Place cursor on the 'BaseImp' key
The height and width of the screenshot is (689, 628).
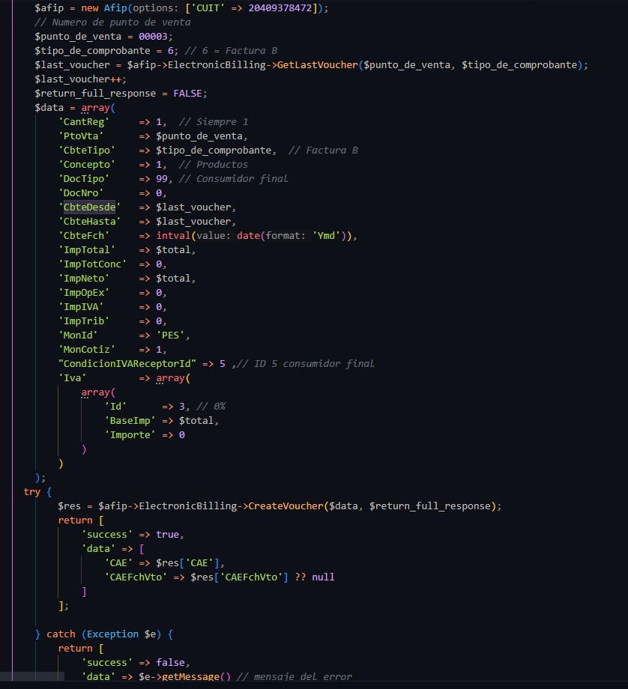point(130,421)
